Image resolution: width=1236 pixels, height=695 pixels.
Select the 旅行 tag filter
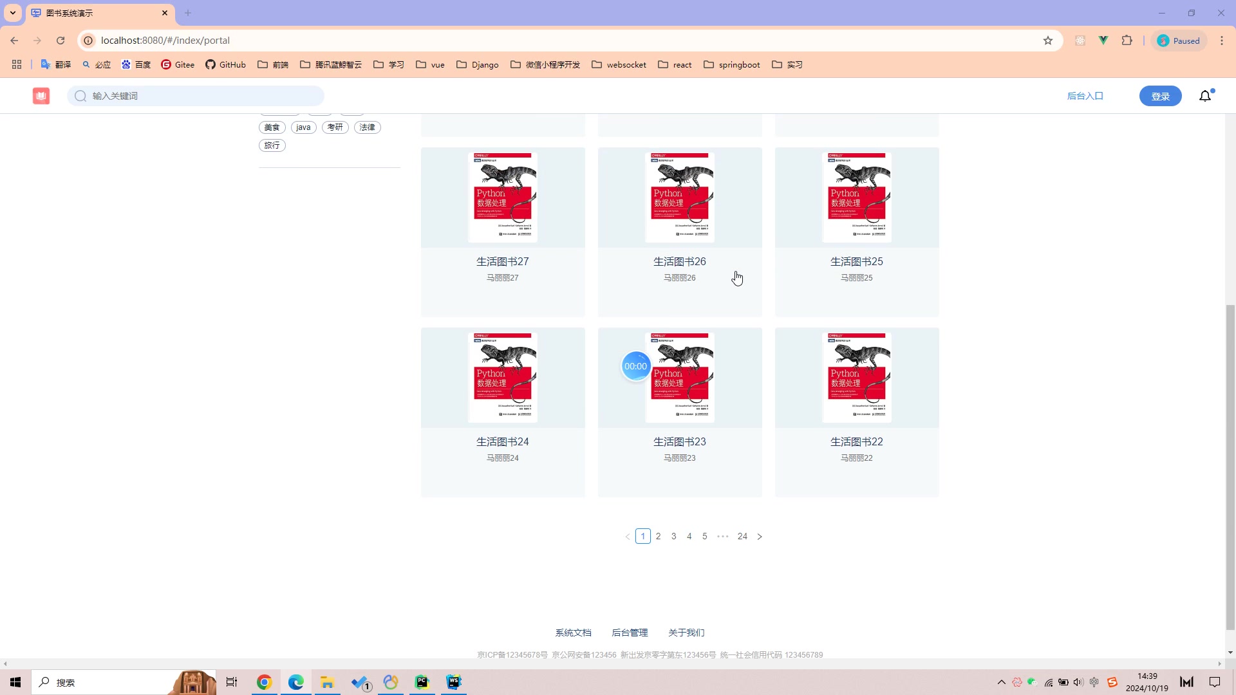[x=272, y=145]
